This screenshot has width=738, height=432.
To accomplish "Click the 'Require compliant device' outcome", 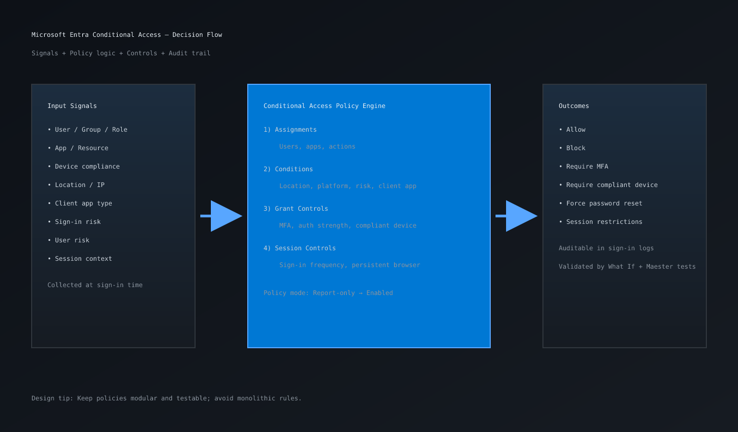I will [x=608, y=185].
